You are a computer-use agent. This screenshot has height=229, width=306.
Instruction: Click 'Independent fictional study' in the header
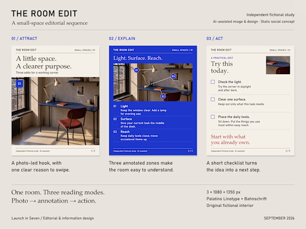click(271, 15)
